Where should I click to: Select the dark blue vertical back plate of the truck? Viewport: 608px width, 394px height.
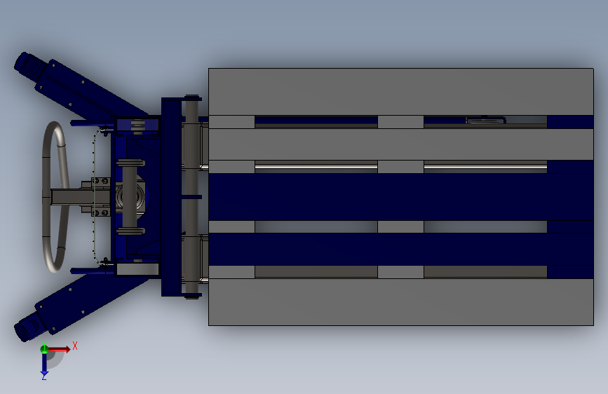point(171,197)
